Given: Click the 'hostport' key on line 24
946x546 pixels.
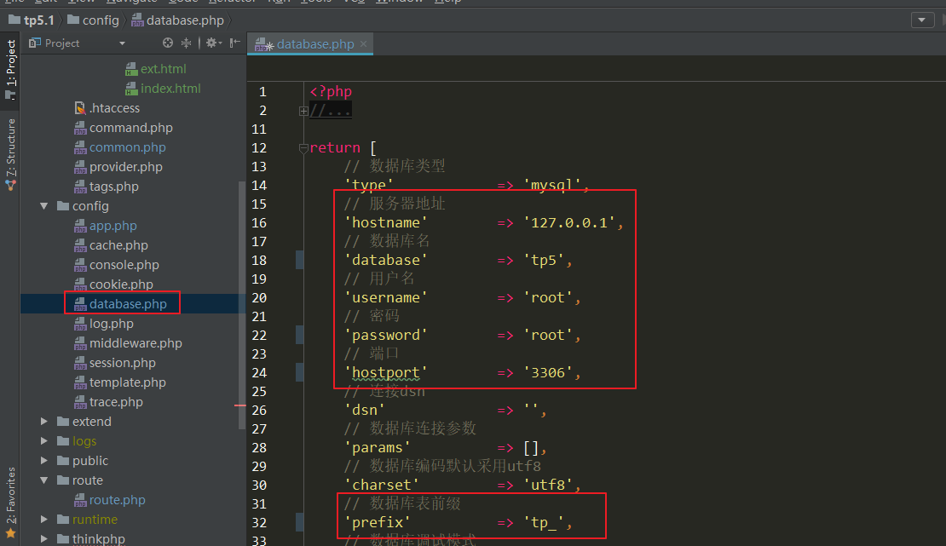Looking at the screenshot, I should 385,372.
